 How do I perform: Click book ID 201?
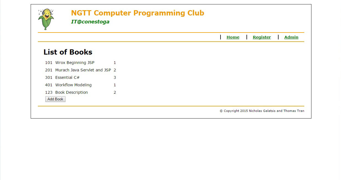[49, 70]
